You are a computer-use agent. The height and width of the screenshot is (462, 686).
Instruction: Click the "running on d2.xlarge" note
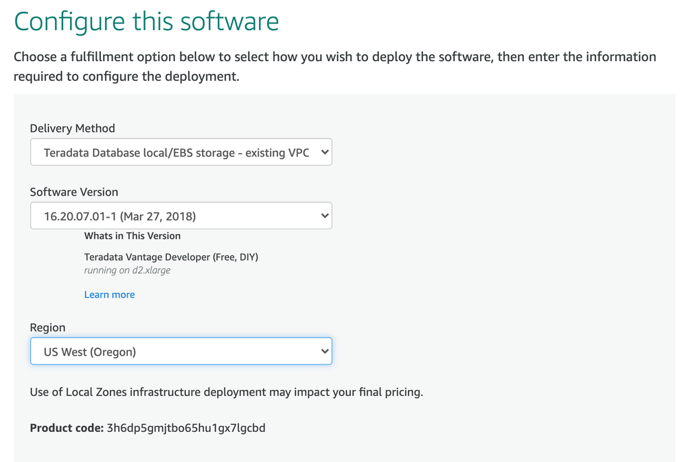(127, 270)
